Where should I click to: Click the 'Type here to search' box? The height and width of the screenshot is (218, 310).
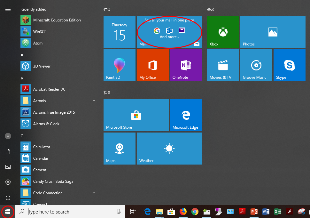(x=70, y=212)
